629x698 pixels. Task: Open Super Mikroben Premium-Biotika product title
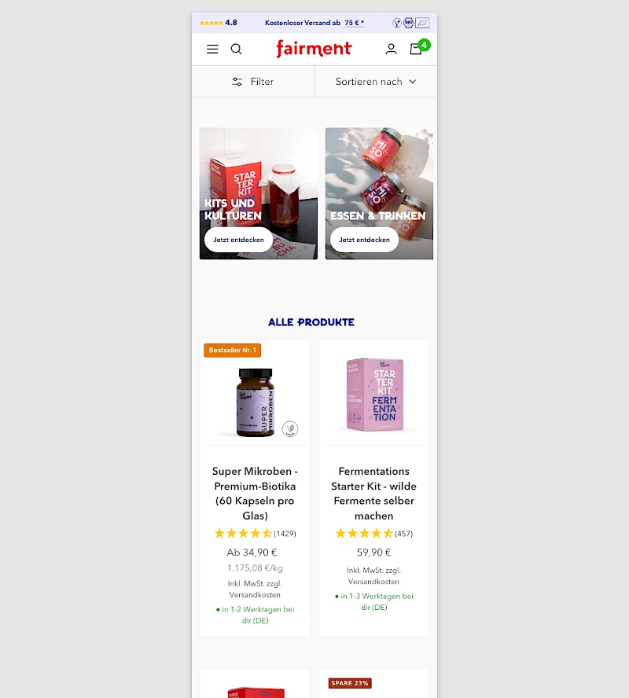[x=255, y=493]
